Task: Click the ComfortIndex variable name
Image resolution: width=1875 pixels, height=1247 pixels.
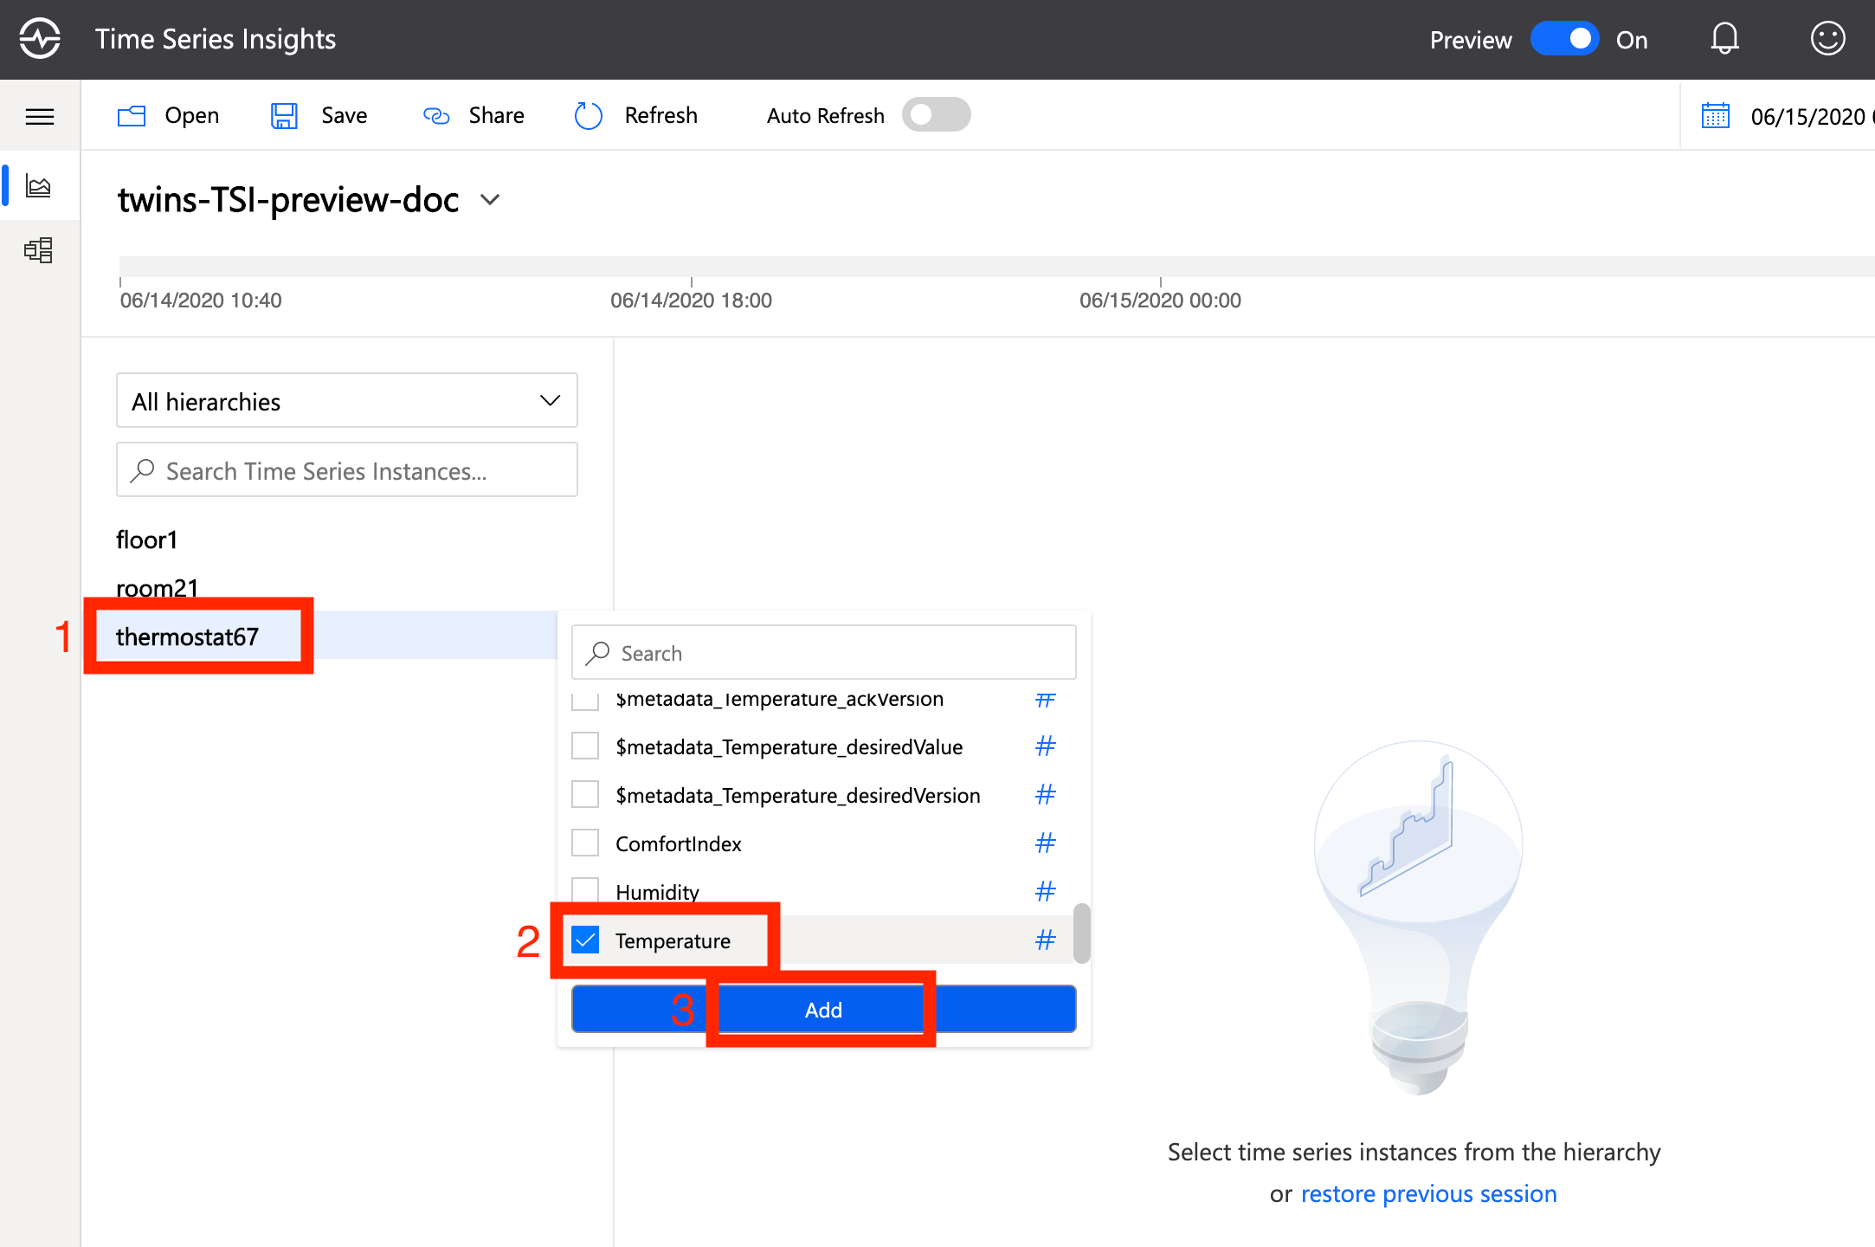Action: (x=678, y=843)
